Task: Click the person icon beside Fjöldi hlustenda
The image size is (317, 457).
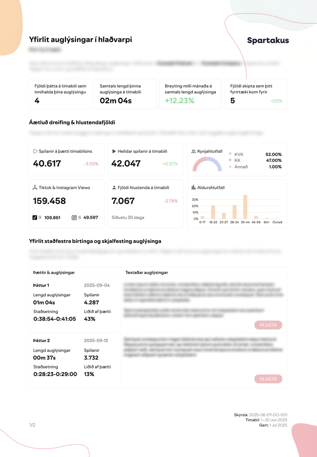Action: tap(114, 188)
